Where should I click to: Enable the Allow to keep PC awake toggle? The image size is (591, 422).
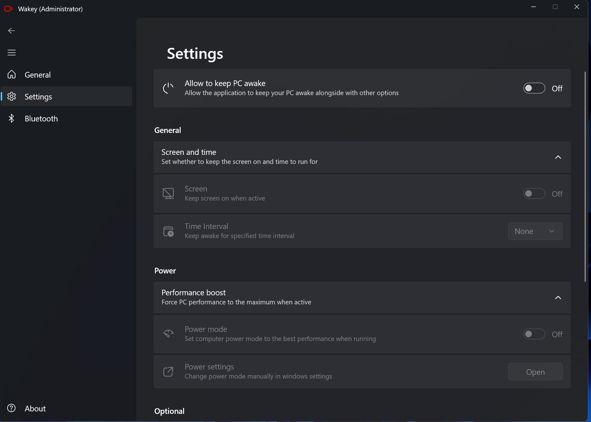click(x=534, y=88)
